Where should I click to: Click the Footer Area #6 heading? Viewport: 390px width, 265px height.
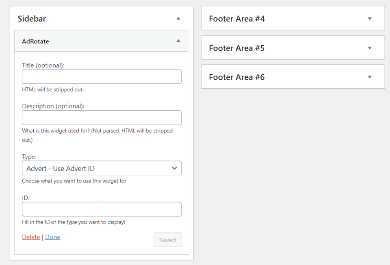[x=237, y=77]
